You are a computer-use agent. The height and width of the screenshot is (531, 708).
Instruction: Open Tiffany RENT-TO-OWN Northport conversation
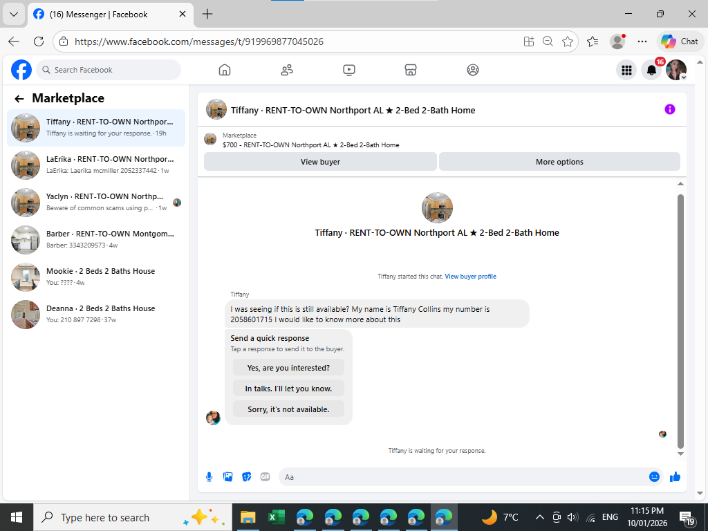tap(95, 128)
